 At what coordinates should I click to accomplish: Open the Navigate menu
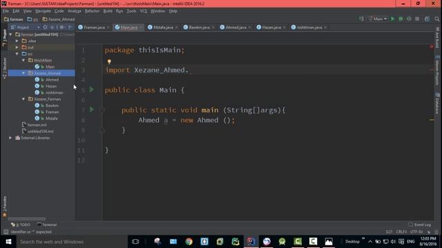pyautogui.click(x=43, y=11)
